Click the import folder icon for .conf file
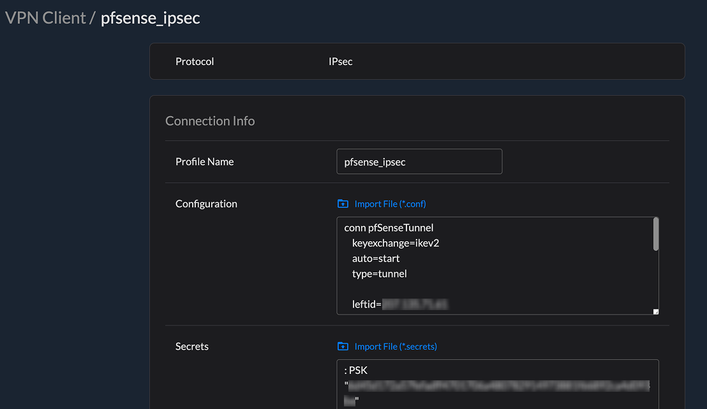 [x=343, y=204]
